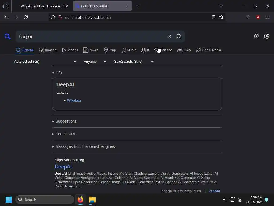Viewport: 274px width, 206px height.
Task: Click the DeepAI infobox heading
Action: coord(65,84)
